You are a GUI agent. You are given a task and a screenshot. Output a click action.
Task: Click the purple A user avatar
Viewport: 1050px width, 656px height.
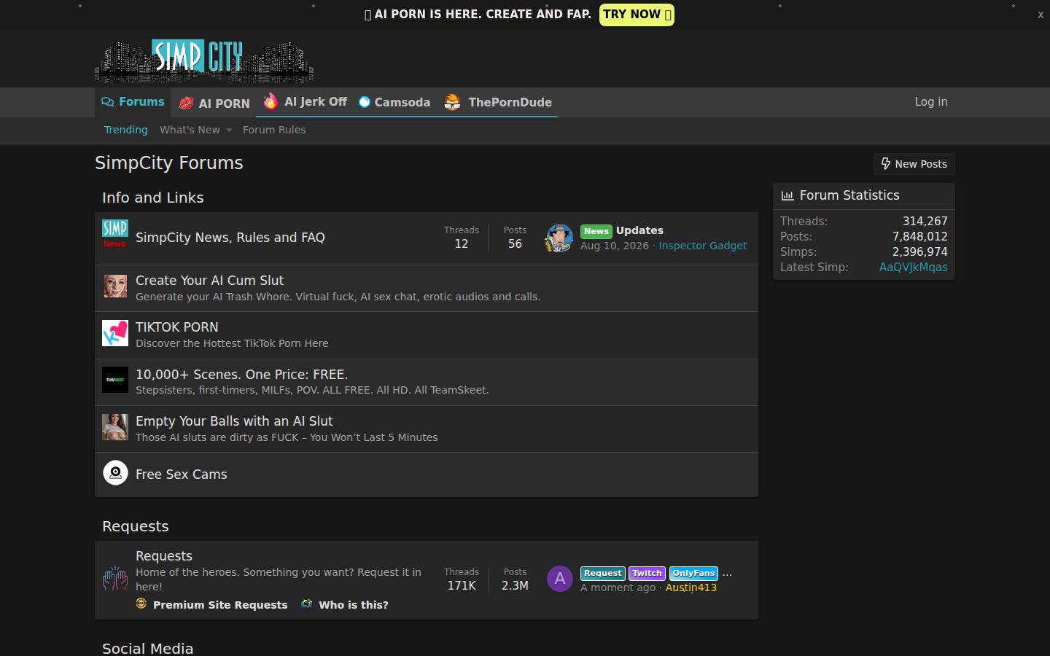click(559, 579)
